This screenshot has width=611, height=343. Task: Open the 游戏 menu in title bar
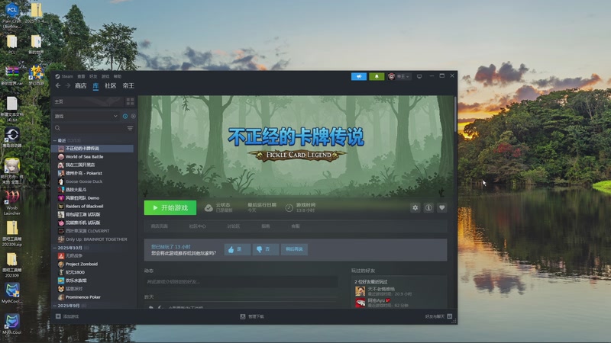105,77
